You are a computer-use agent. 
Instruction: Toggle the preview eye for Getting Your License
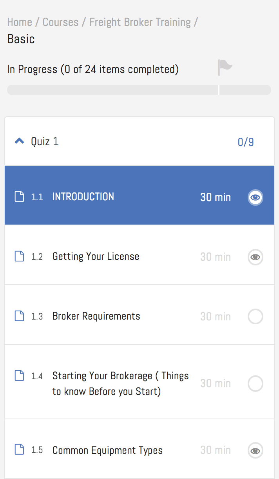[255, 257]
